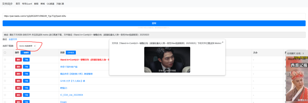Click the 文件优先 sort button
Viewport: 308px width, 103px height.
[x=71, y=52]
